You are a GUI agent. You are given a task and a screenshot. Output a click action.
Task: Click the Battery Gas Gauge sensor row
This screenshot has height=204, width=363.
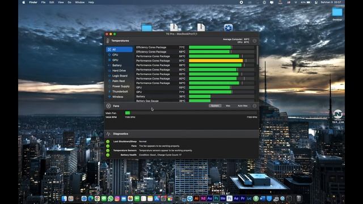pyautogui.click(x=196, y=101)
